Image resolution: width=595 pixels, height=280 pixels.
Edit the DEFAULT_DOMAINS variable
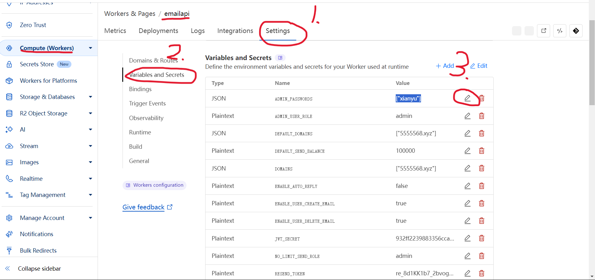(467, 133)
